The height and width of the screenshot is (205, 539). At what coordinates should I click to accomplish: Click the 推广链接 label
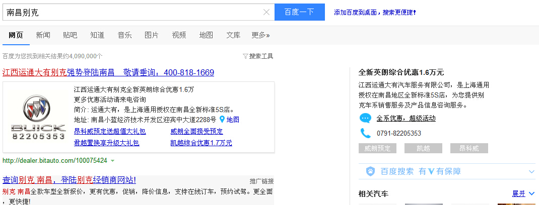(x=261, y=181)
